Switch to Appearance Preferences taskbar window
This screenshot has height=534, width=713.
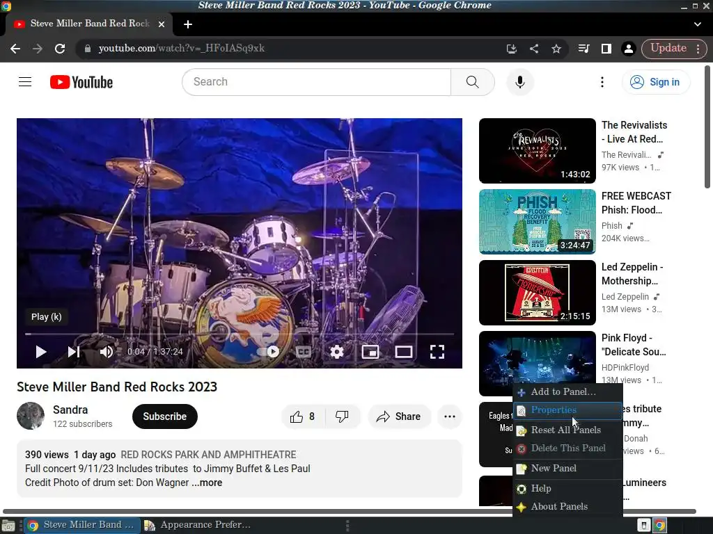click(x=197, y=525)
